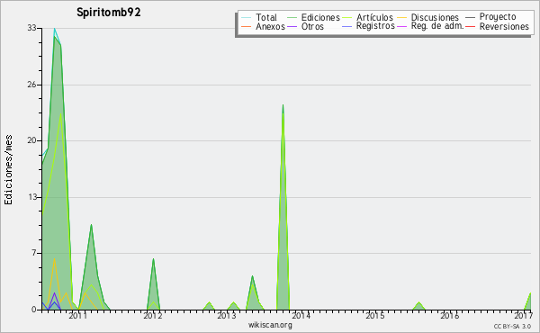Click the wikiscan.org label

pos(270,325)
